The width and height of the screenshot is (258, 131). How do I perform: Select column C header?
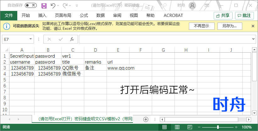click(73, 50)
